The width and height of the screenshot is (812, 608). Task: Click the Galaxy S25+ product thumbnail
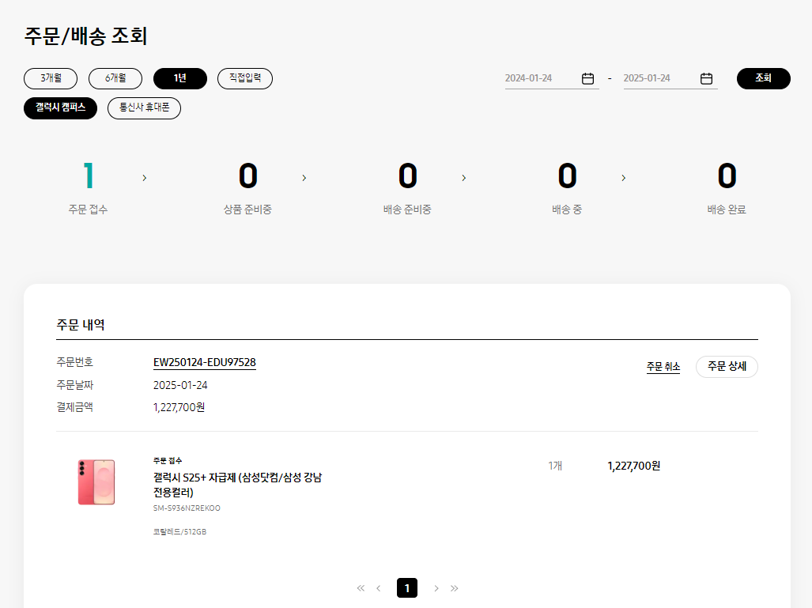96,481
